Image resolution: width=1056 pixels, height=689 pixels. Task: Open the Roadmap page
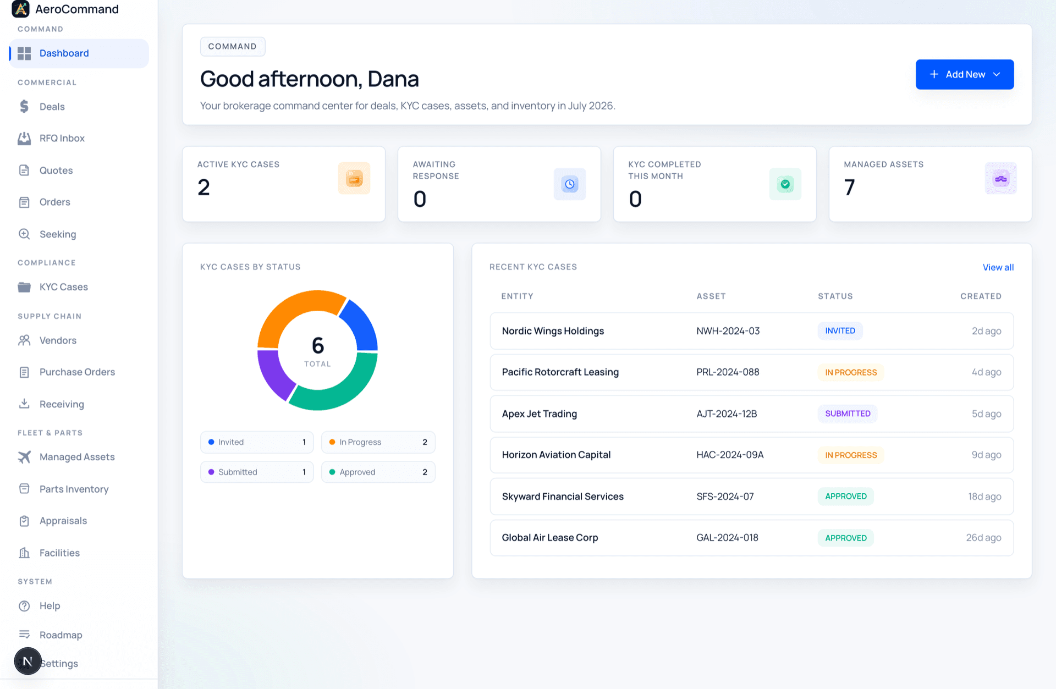pyautogui.click(x=79, y=635)
